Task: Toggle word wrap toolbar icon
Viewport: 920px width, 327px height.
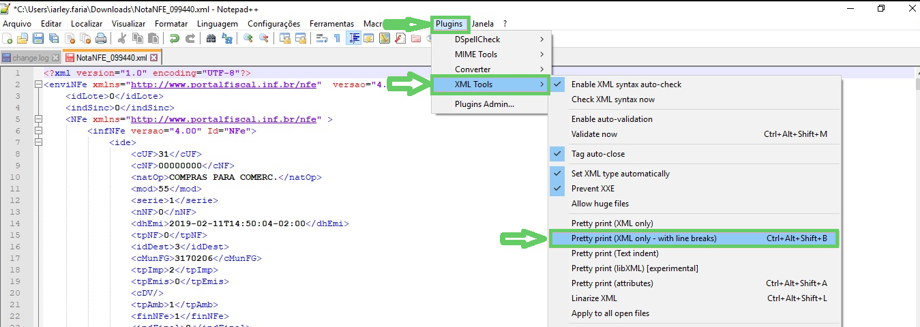Action: pos(322,38)
